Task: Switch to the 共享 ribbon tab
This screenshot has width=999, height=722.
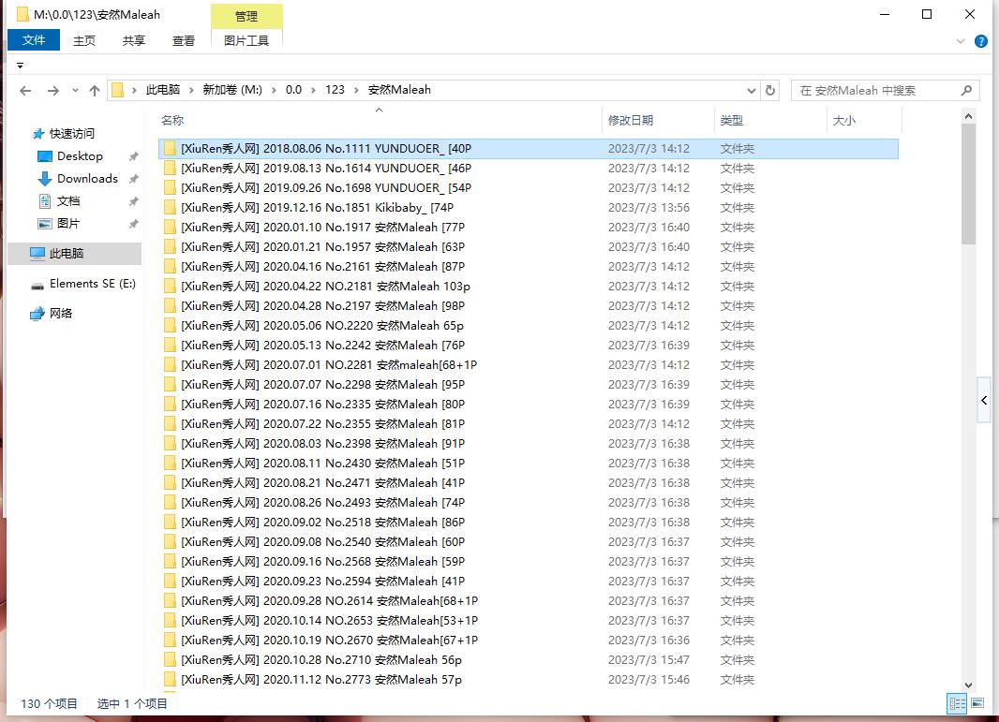Action: (134, 41)
